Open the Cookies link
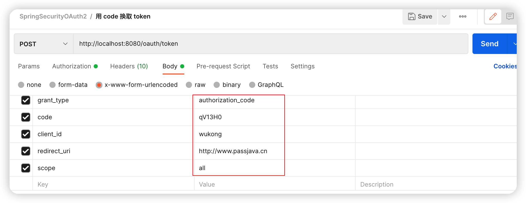 coord(505,66)
